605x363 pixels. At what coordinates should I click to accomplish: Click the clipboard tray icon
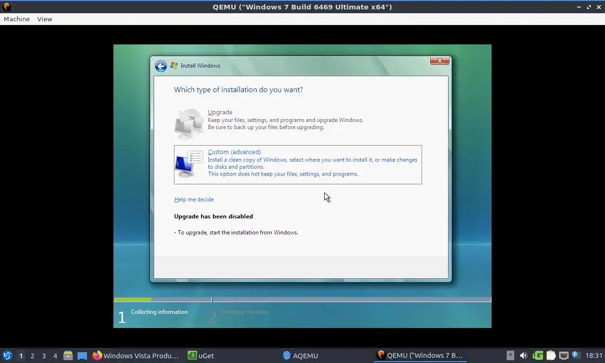point(551,355)
